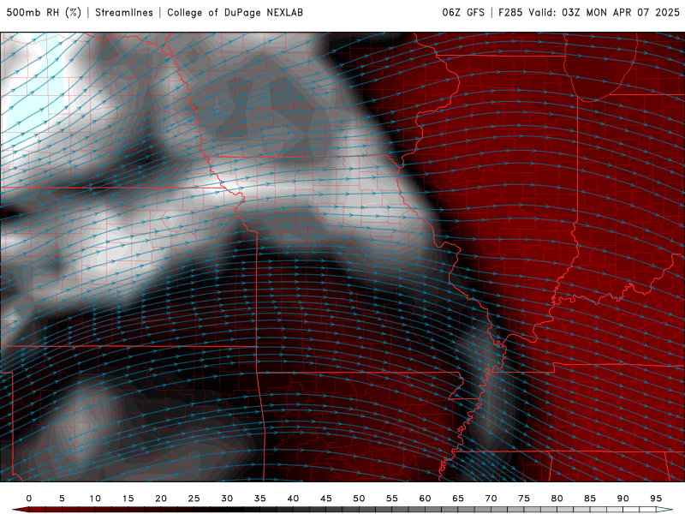Click the dark red swatch below the "5" label

tap(70, 510)
